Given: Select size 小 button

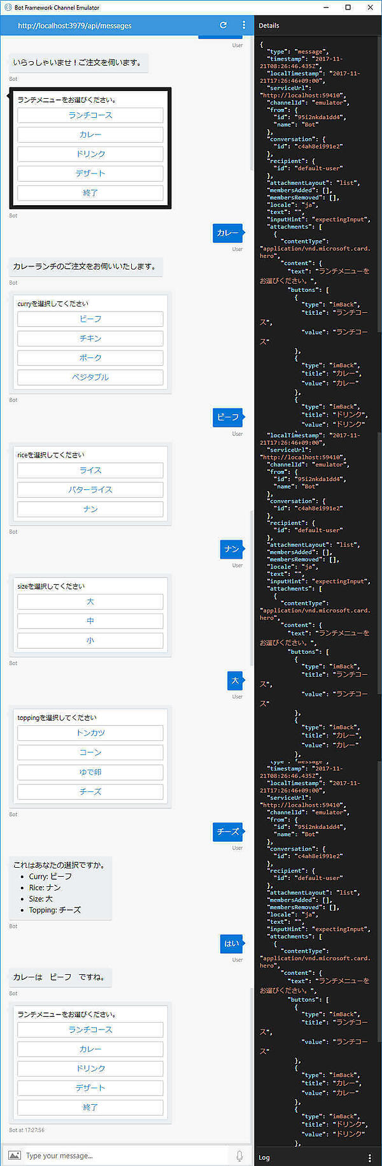Looking at the screenshot, I should [x=90, y=640].
